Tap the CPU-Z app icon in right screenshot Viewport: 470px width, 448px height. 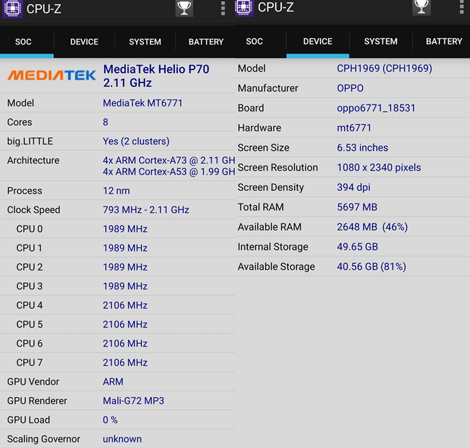tap(244, 8)
